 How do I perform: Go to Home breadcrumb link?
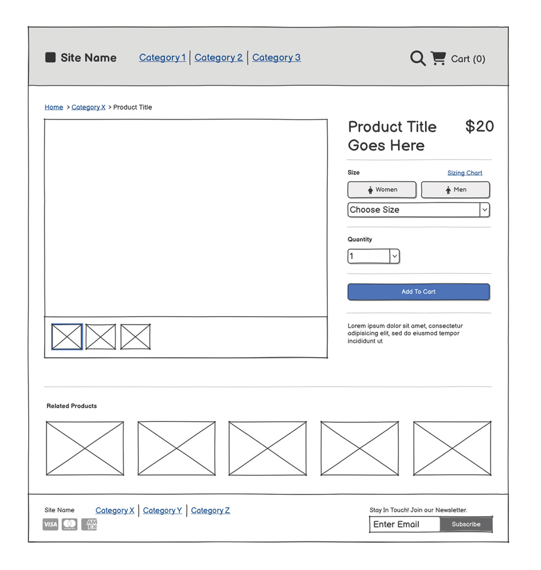pos(54,107)
